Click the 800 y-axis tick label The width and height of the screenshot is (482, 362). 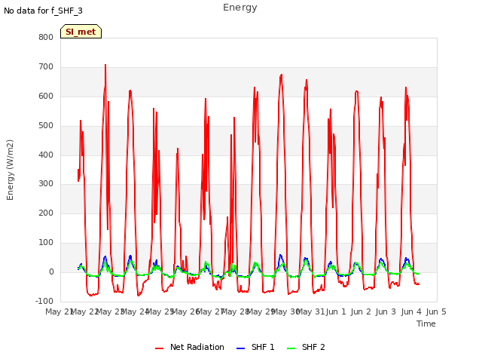[46, 38]
